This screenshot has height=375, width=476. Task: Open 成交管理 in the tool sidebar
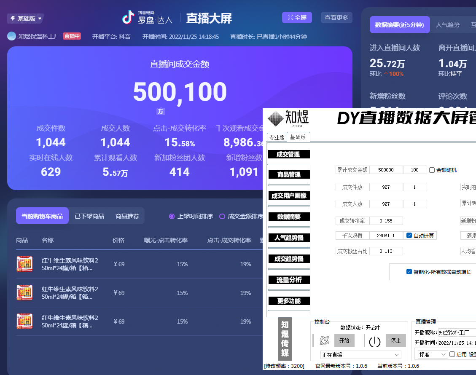289,154
